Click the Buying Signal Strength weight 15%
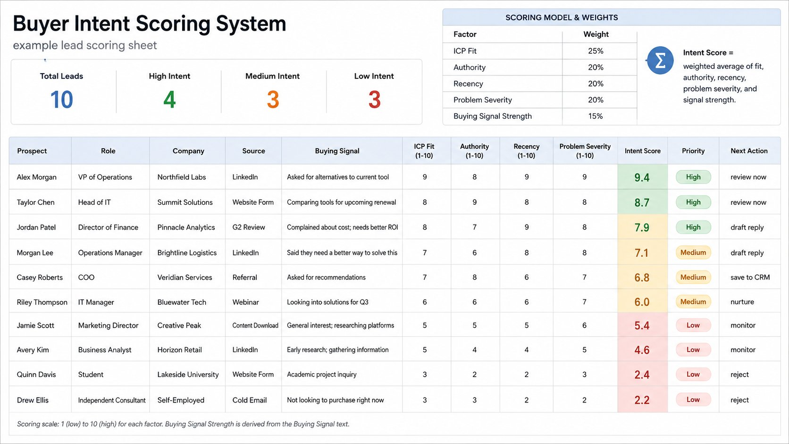Image resolution: width=789 pixels, height=444 pixels. pos(596,116)
